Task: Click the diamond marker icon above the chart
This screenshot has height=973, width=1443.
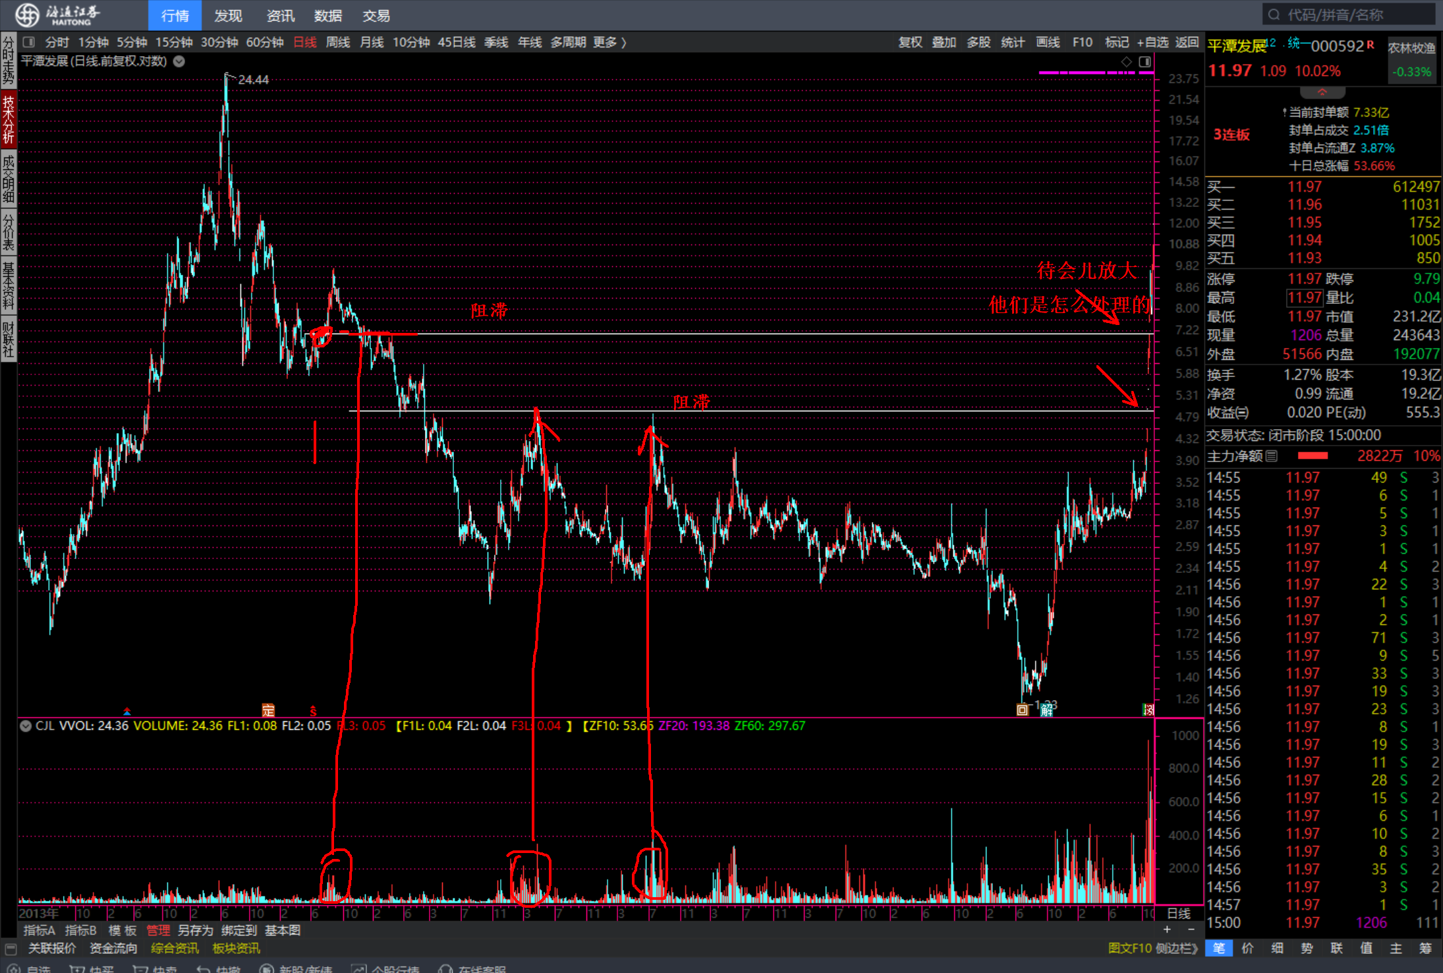Action: tap(1126, 61)
